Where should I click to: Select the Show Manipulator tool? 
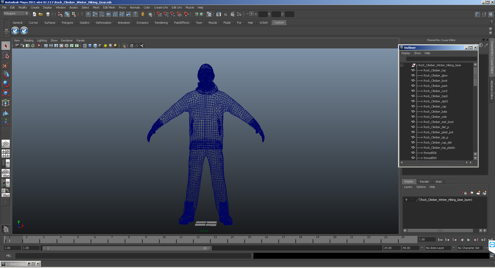(x=6, y=122)
